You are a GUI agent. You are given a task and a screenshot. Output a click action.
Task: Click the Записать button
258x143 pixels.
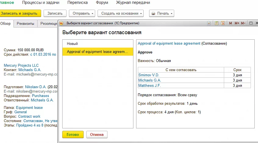[55, 13]
